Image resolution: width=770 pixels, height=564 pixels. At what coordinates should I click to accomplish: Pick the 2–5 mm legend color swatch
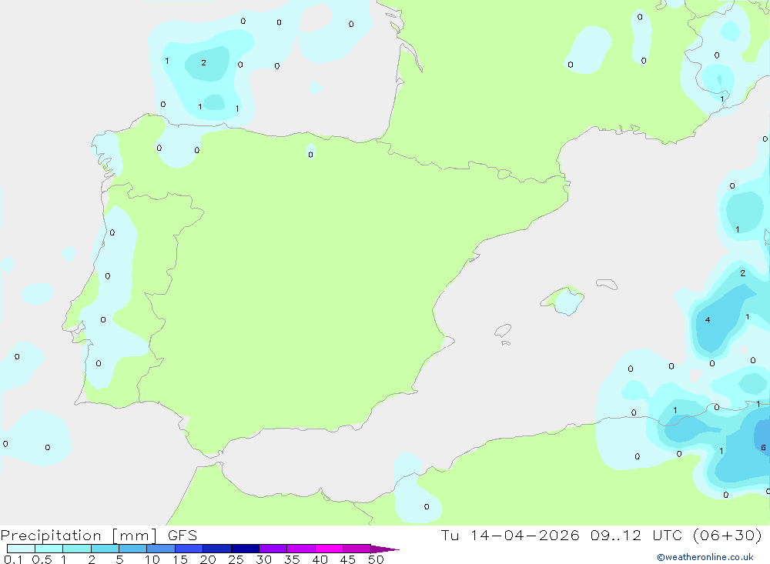tap(105, 549)
